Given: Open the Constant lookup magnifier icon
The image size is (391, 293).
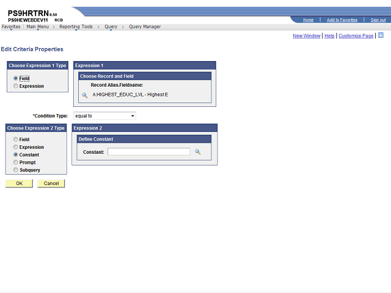Looking at the screenshot, I should coord(198,152).
